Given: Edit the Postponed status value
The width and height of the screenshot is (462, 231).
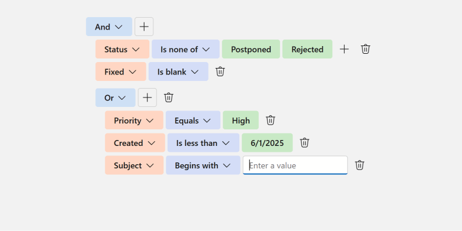Looking at the screenshot, I should click(x=251, y=49).
